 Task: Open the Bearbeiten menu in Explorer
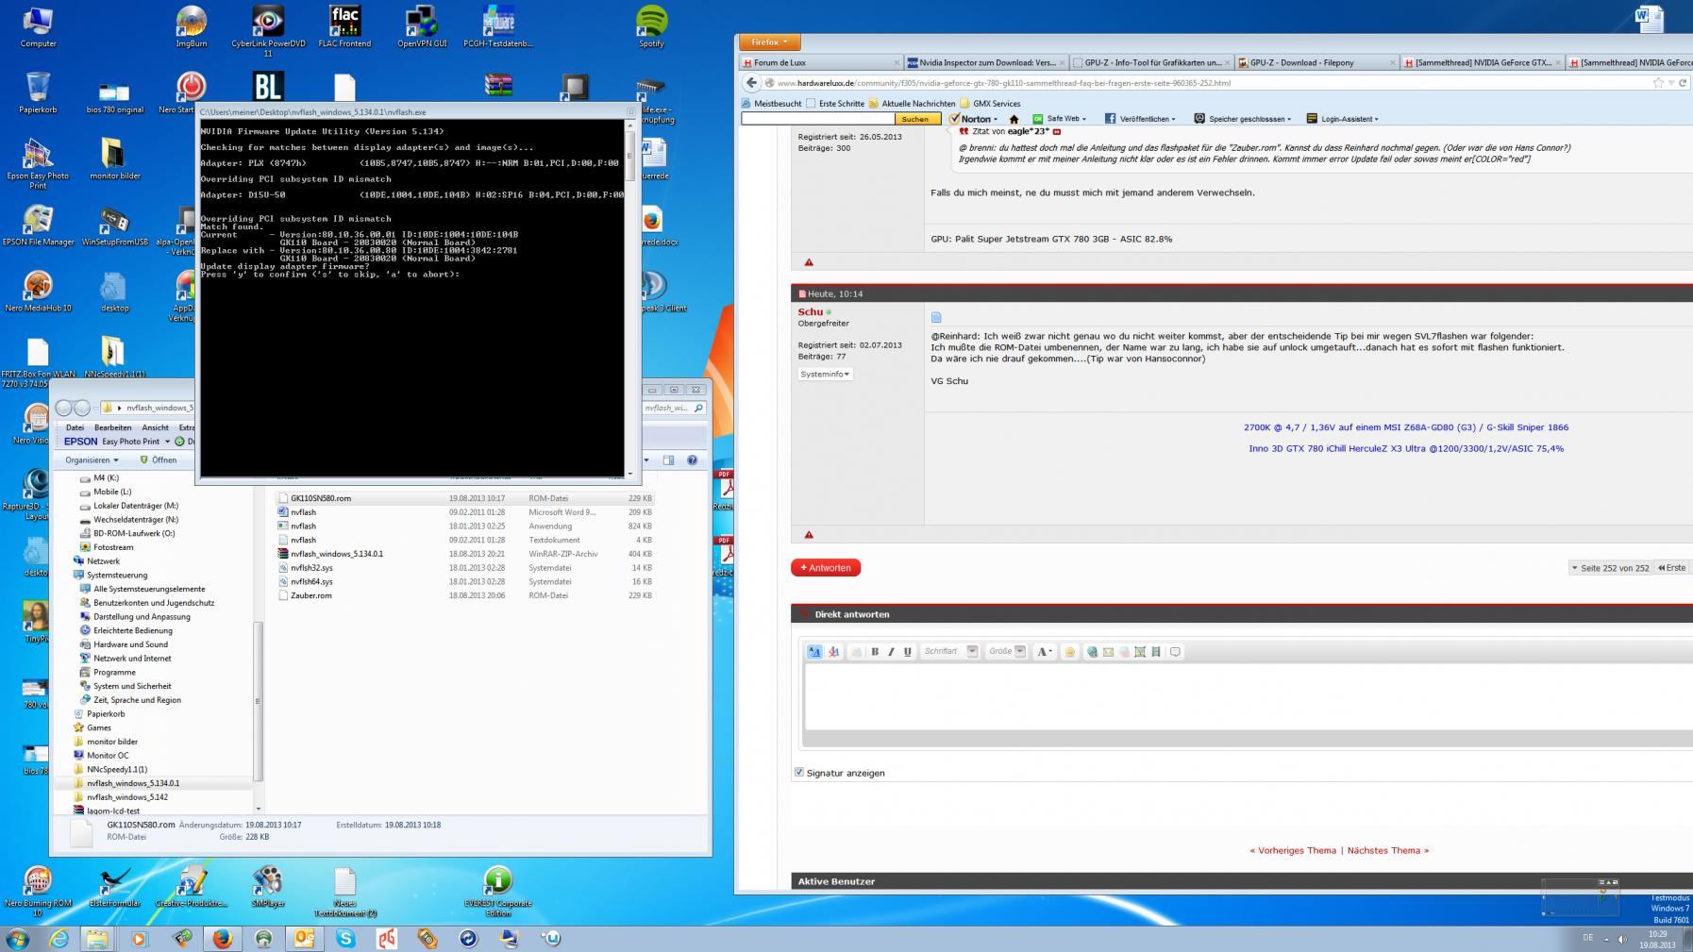[x=112, y=428]
